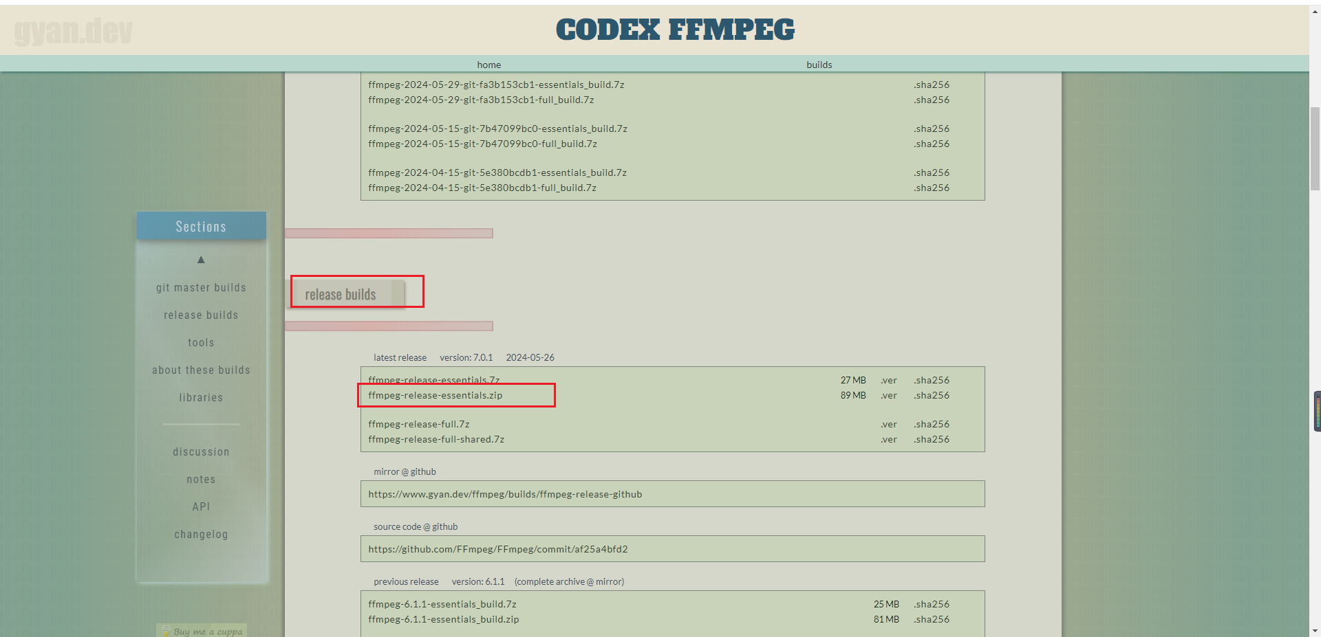Open the tools section

click(x=201, y=342)
